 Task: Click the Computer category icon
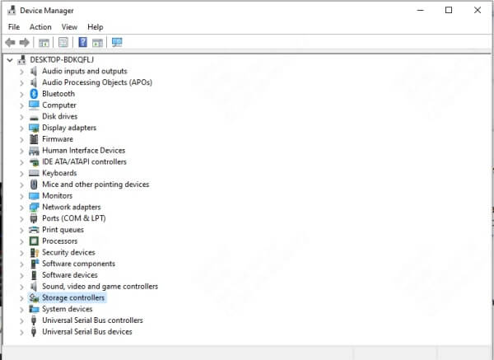click(34, 105)
